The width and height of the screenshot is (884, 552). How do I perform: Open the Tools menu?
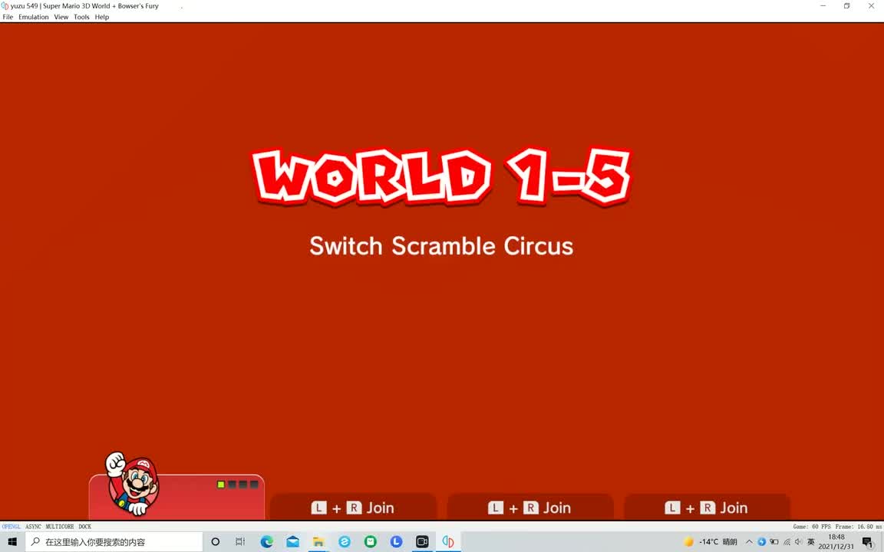point(81,17)
